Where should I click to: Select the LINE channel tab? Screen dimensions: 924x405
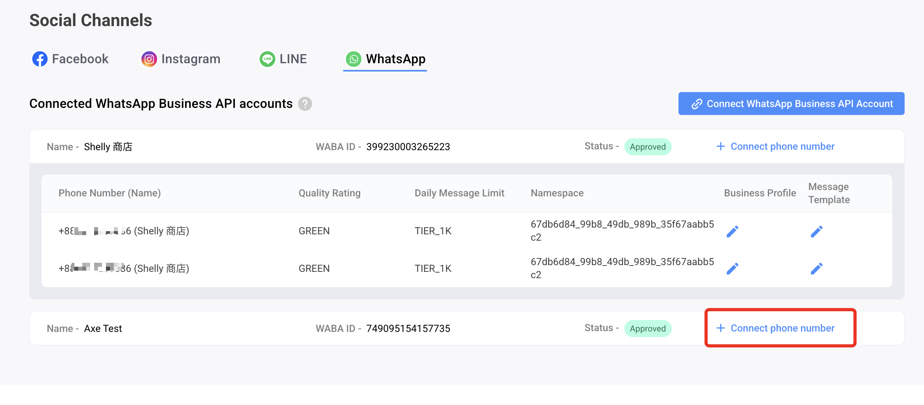click(283, 59)
